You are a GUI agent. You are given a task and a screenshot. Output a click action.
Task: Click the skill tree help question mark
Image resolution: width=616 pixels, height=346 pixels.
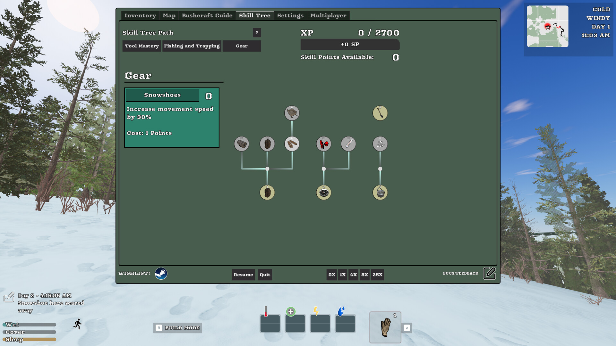pyautogui.click(x=257, y=33)
